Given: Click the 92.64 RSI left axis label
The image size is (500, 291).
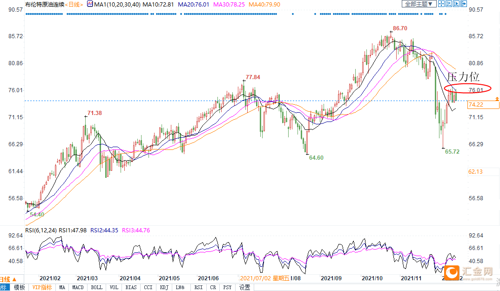Looking at the screenshot, I should pyautogui.click(x=16, y=236).
